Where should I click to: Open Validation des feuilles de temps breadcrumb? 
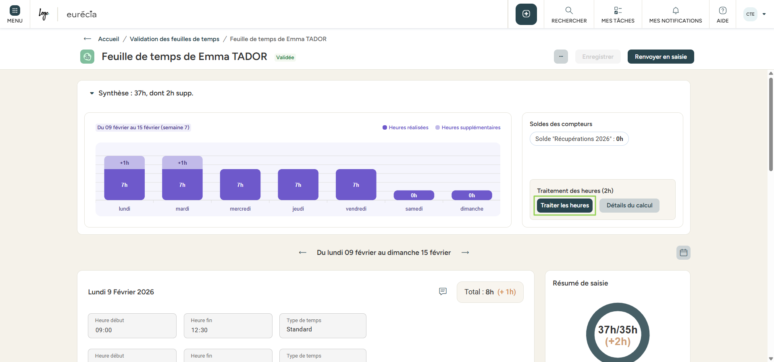pos(174,39)
